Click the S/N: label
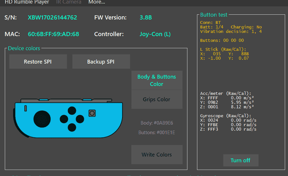 tap(11, 18)
